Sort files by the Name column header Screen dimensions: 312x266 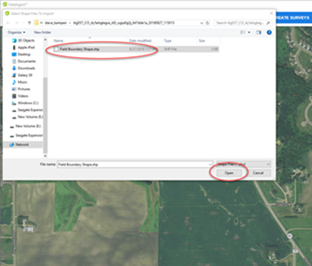(x=59, y=40)
